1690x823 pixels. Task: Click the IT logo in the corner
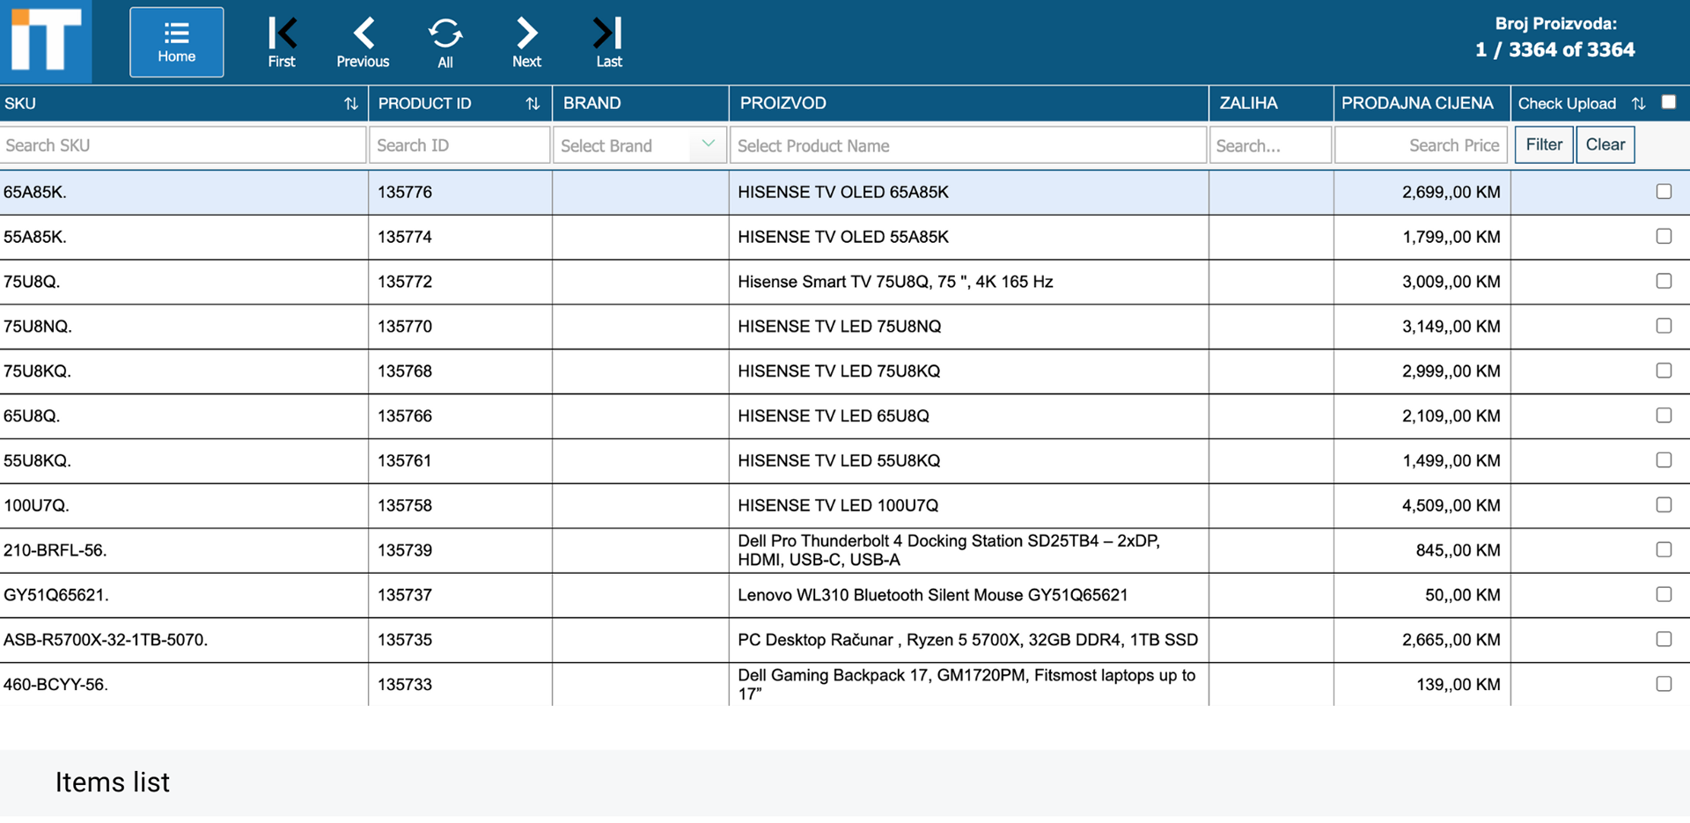point(46,41)
